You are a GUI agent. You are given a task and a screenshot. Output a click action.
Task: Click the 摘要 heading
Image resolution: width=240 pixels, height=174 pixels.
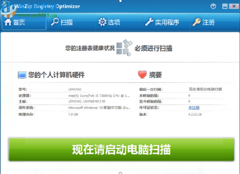point(155,75)
